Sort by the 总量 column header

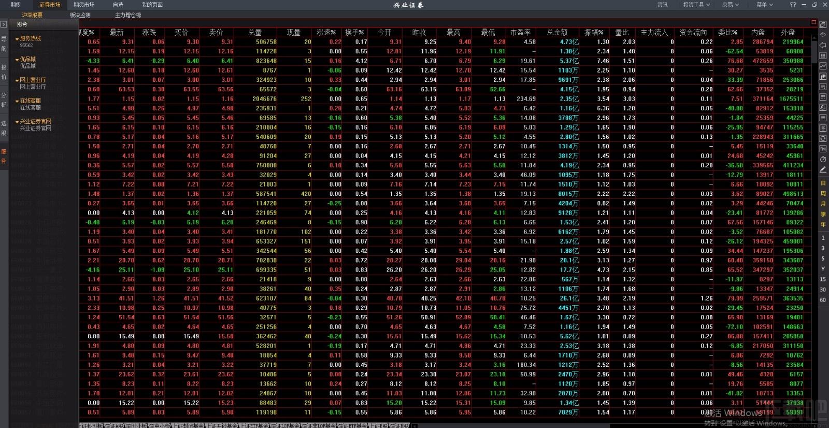pyautogui.click(x=254, y=32)
